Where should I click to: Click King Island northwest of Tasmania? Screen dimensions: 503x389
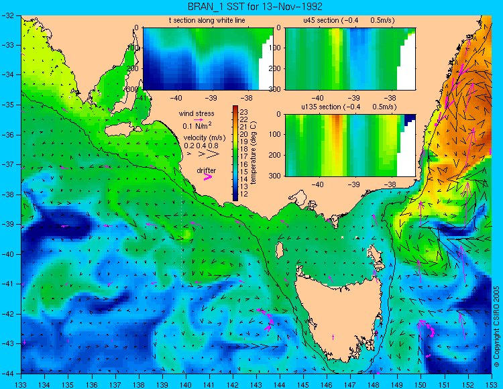(x=280, y=250)
